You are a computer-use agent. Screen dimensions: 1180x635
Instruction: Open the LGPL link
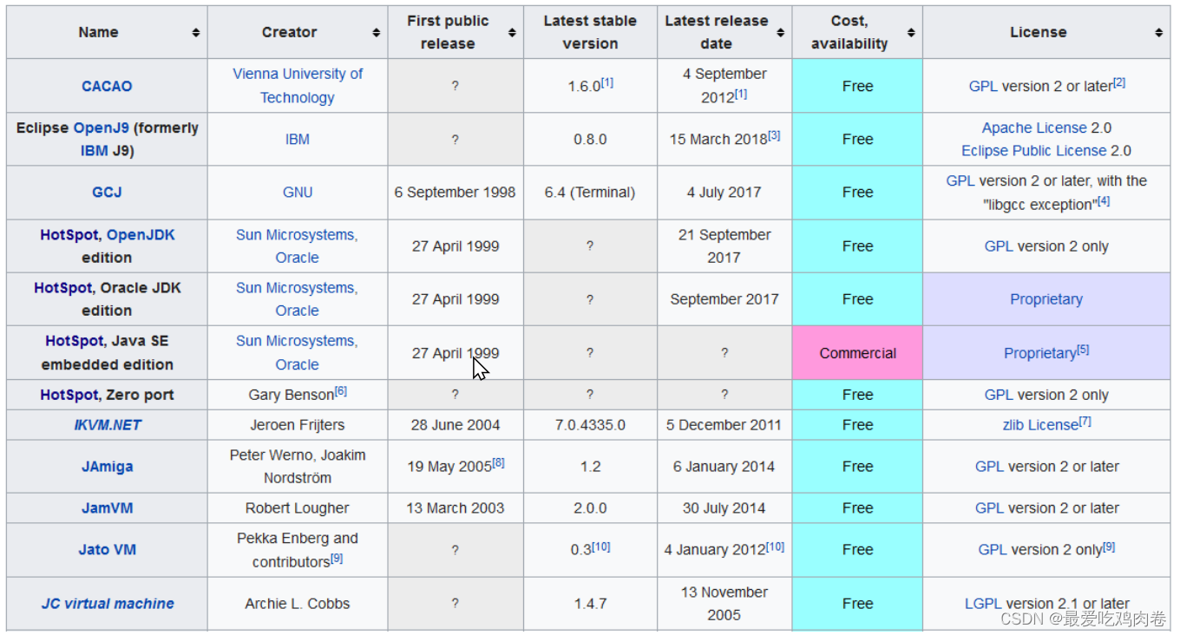[x=983, y=604]
